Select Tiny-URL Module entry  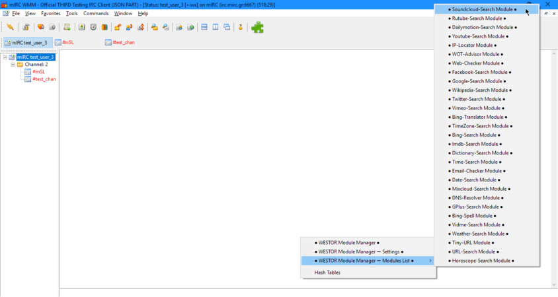pos(487,243)
